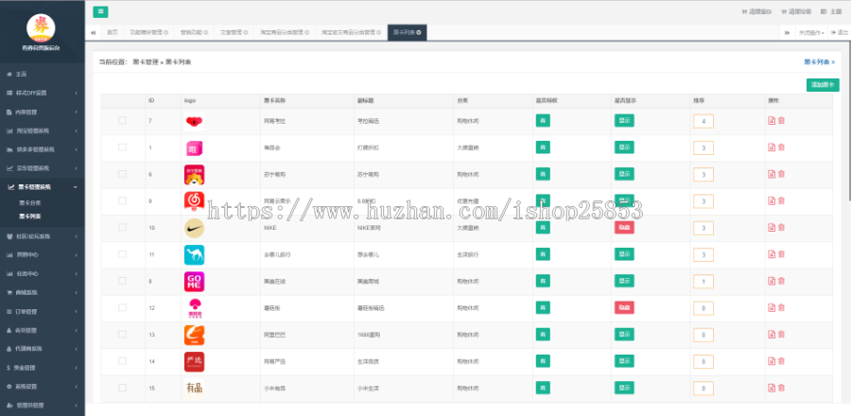Expand the 订单管理 sidebar menu
This screenshot has height=416, width=851.
coord(42,310)
